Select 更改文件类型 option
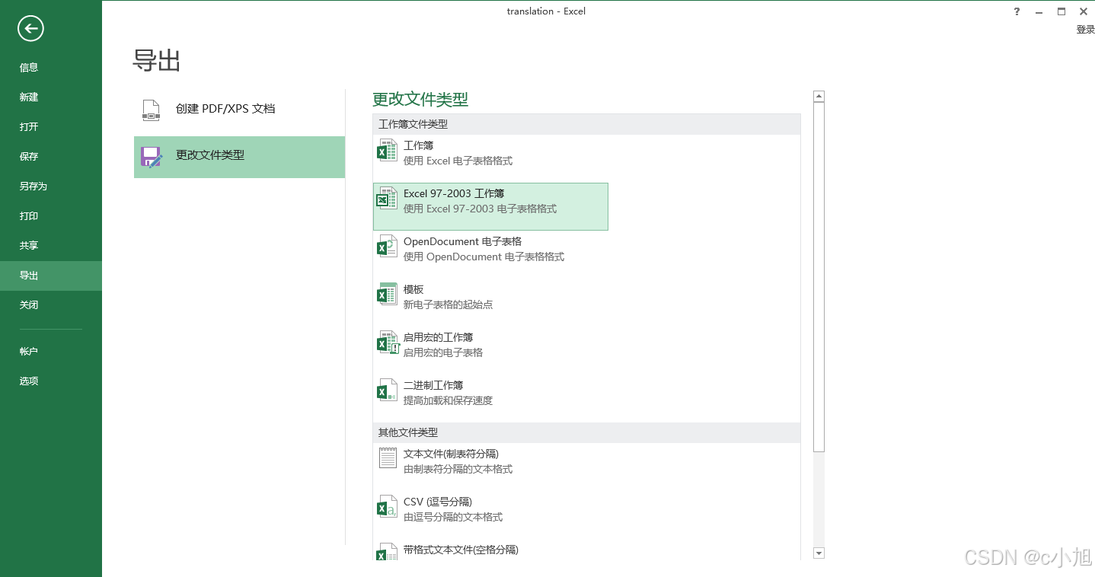Viewport: 1095px width, 577px height. 239,157
